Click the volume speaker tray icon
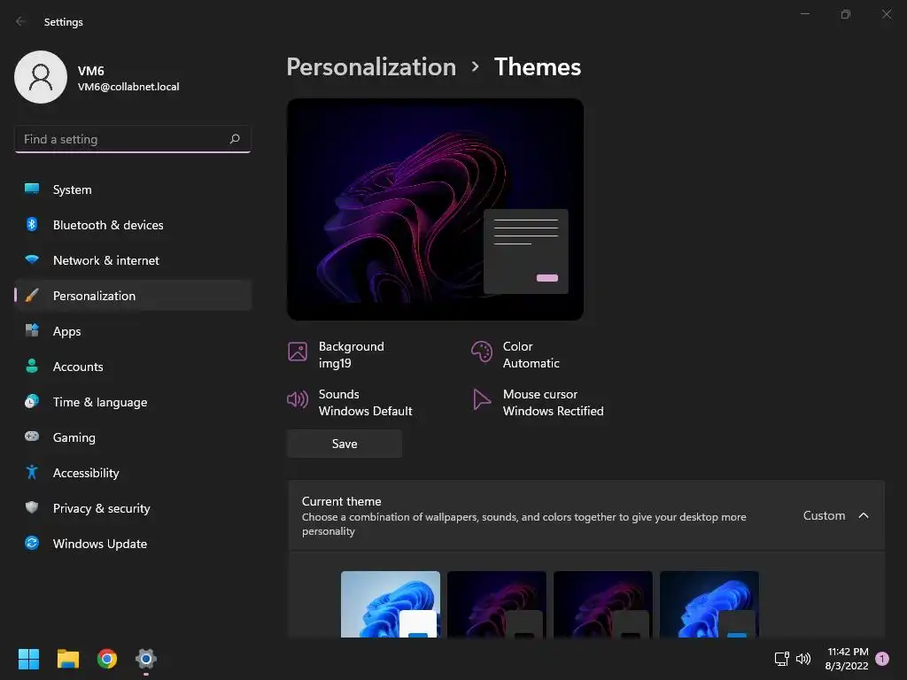This screenshot has height=680, width=907. click(x=802, y=659)
